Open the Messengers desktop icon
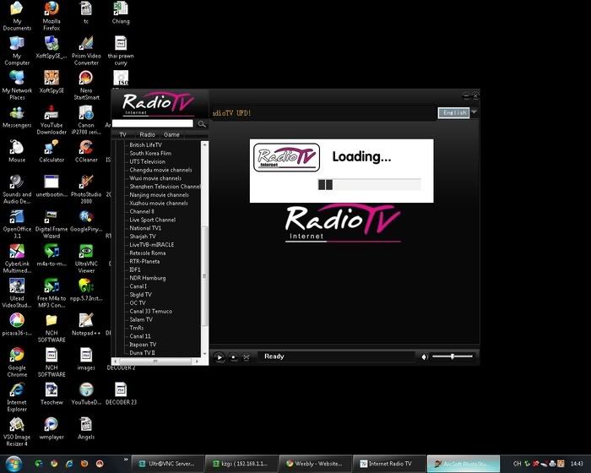The height and width of the screenshot is (473, 591). 17,117
